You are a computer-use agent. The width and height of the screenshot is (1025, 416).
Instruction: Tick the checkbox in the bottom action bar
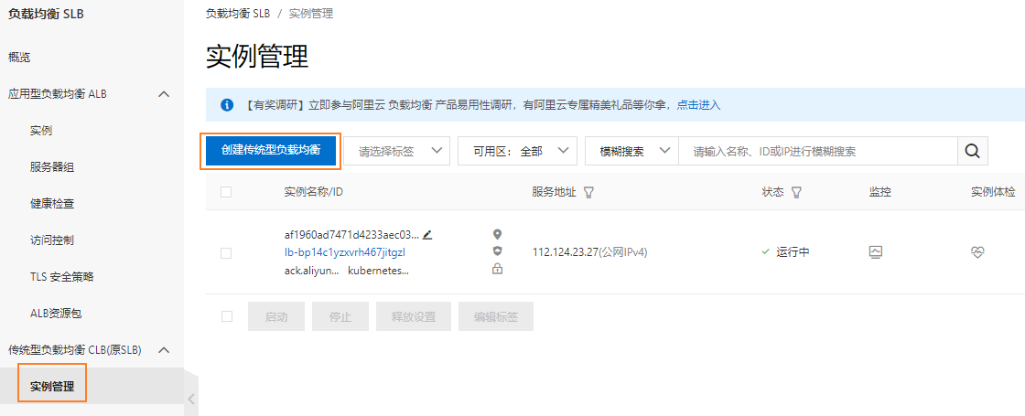coord(227,316)
